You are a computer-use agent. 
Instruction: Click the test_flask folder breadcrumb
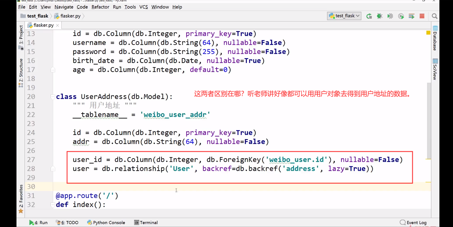coord(34,16)
